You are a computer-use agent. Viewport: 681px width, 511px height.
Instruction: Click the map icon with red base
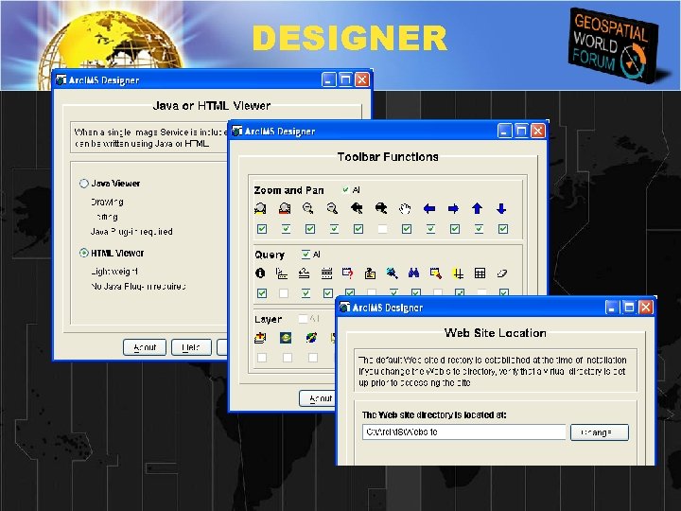click(x=285, y=209)
